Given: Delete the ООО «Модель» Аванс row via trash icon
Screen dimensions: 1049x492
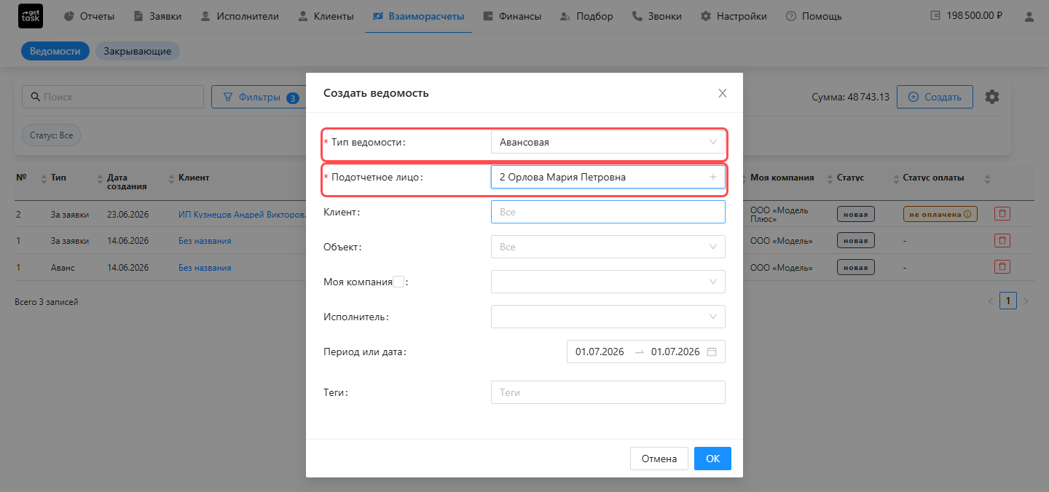Looking at the screenshot, I should pyautogui.click(x=1003, y=268).
